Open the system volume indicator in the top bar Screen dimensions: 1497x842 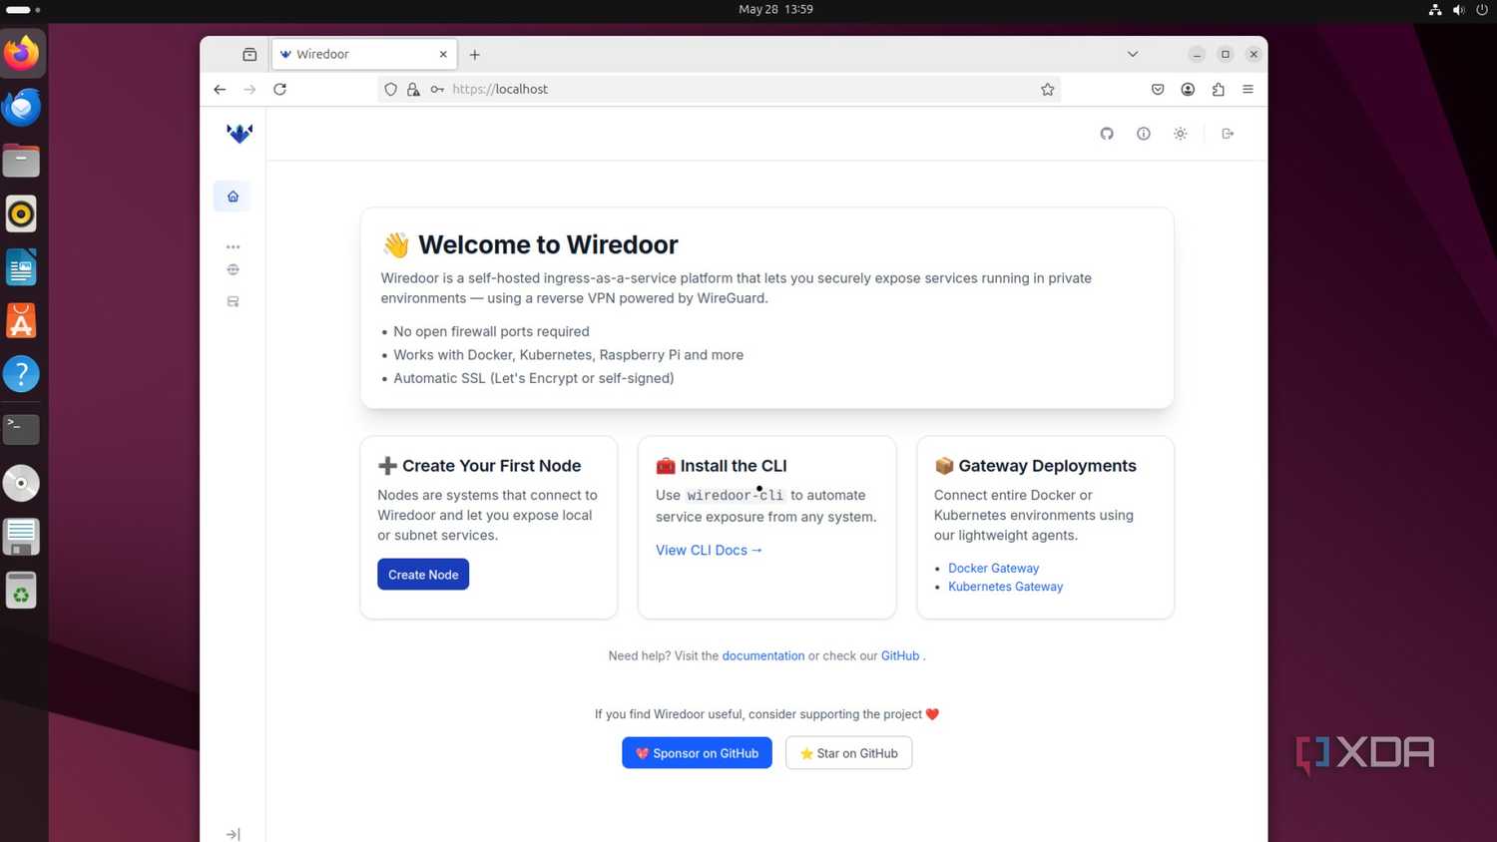pos(1458,10)
